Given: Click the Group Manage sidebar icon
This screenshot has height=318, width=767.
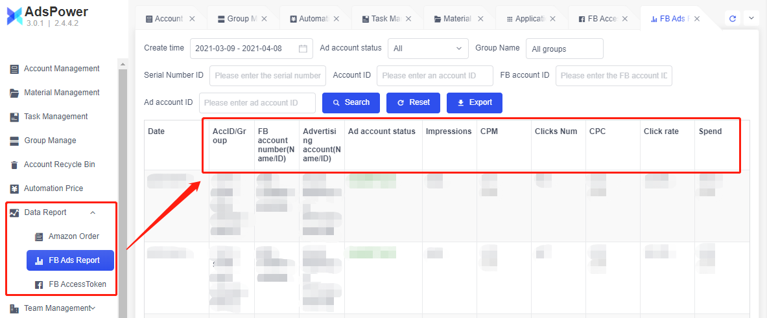Looking at the screenshot, I should pos(14,141).
